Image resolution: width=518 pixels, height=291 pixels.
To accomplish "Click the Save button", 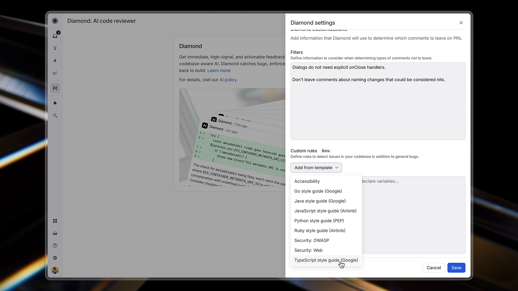I will tap(456, 268).
